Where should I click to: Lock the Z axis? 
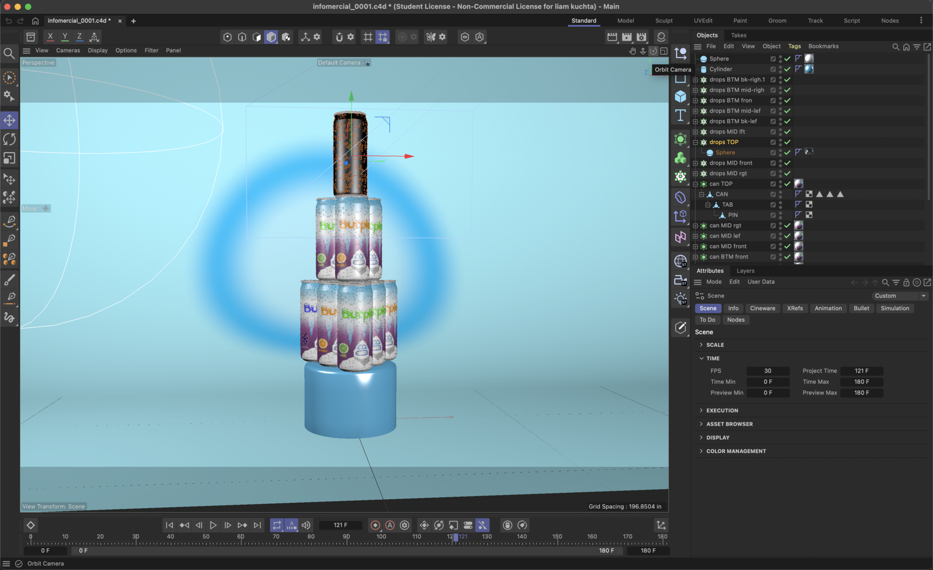[x=79, y=36]
